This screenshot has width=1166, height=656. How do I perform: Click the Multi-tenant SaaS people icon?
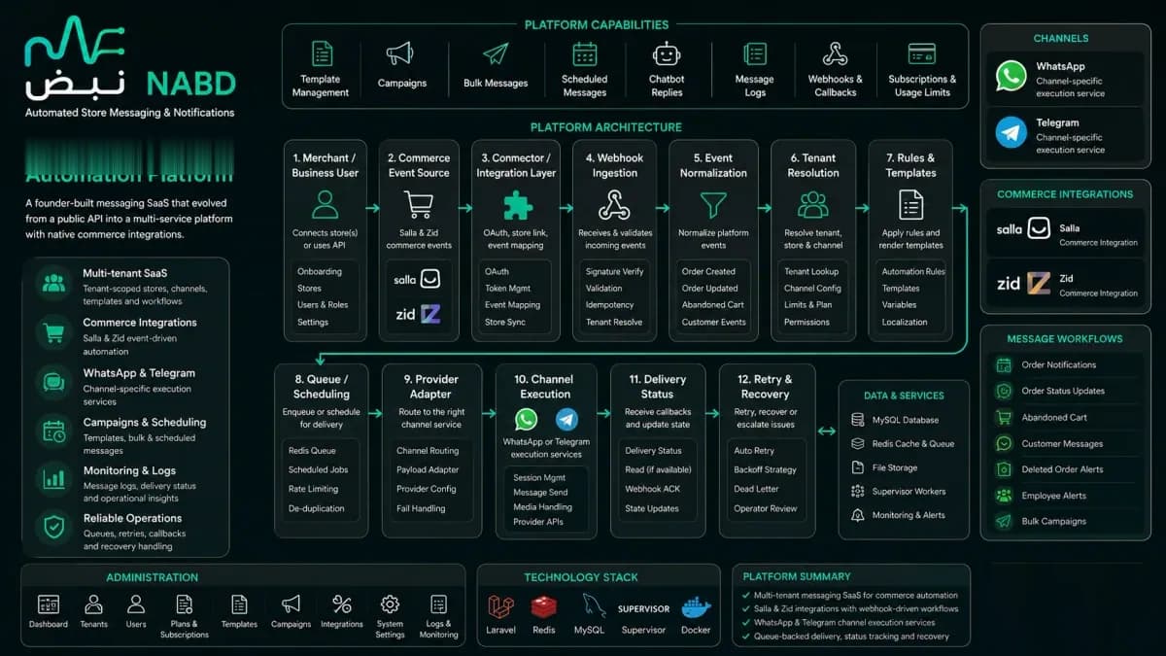(52, 283)
